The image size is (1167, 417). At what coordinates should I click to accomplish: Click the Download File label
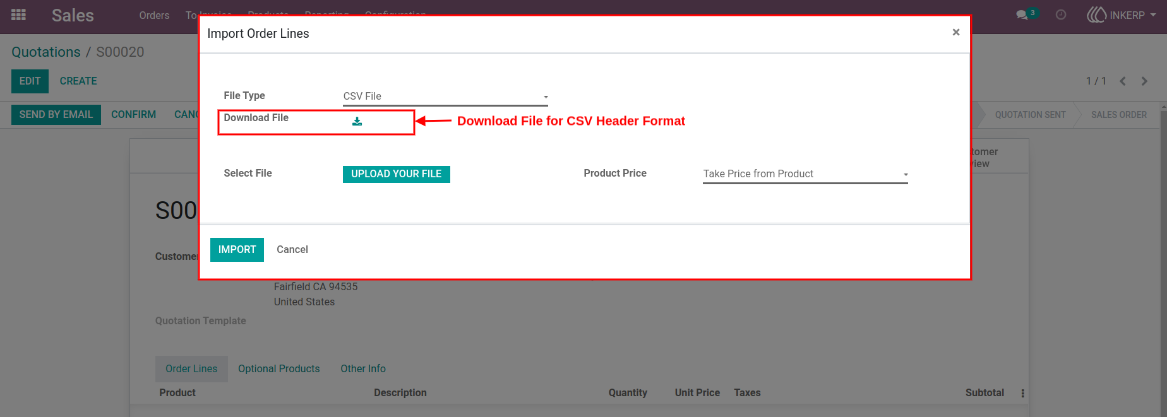(256, 118)
